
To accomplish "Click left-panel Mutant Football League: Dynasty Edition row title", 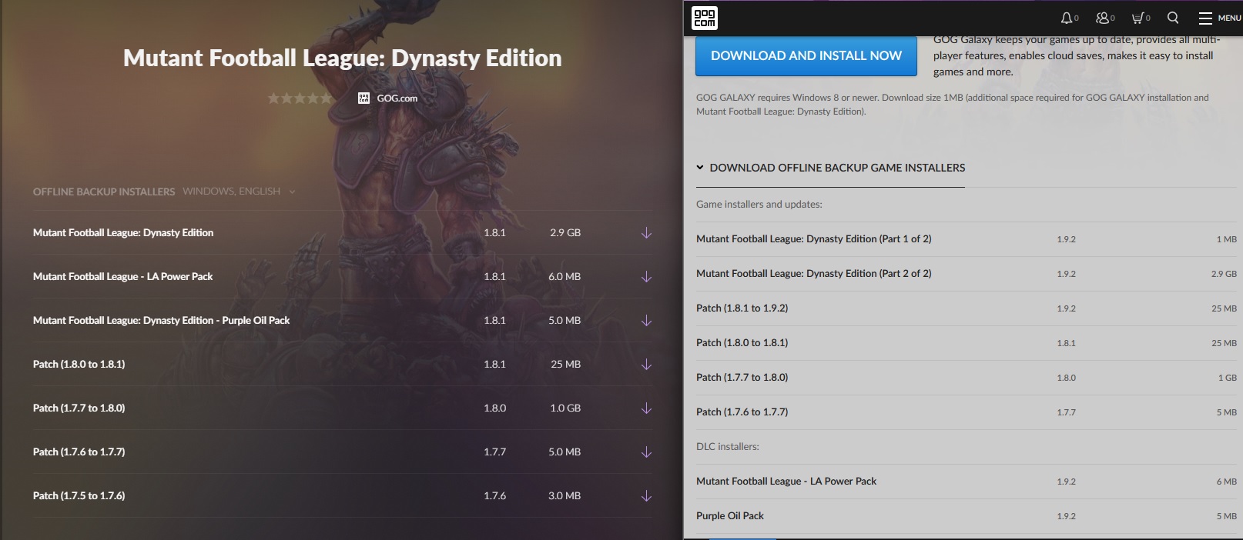I will (x=123, y=233).
